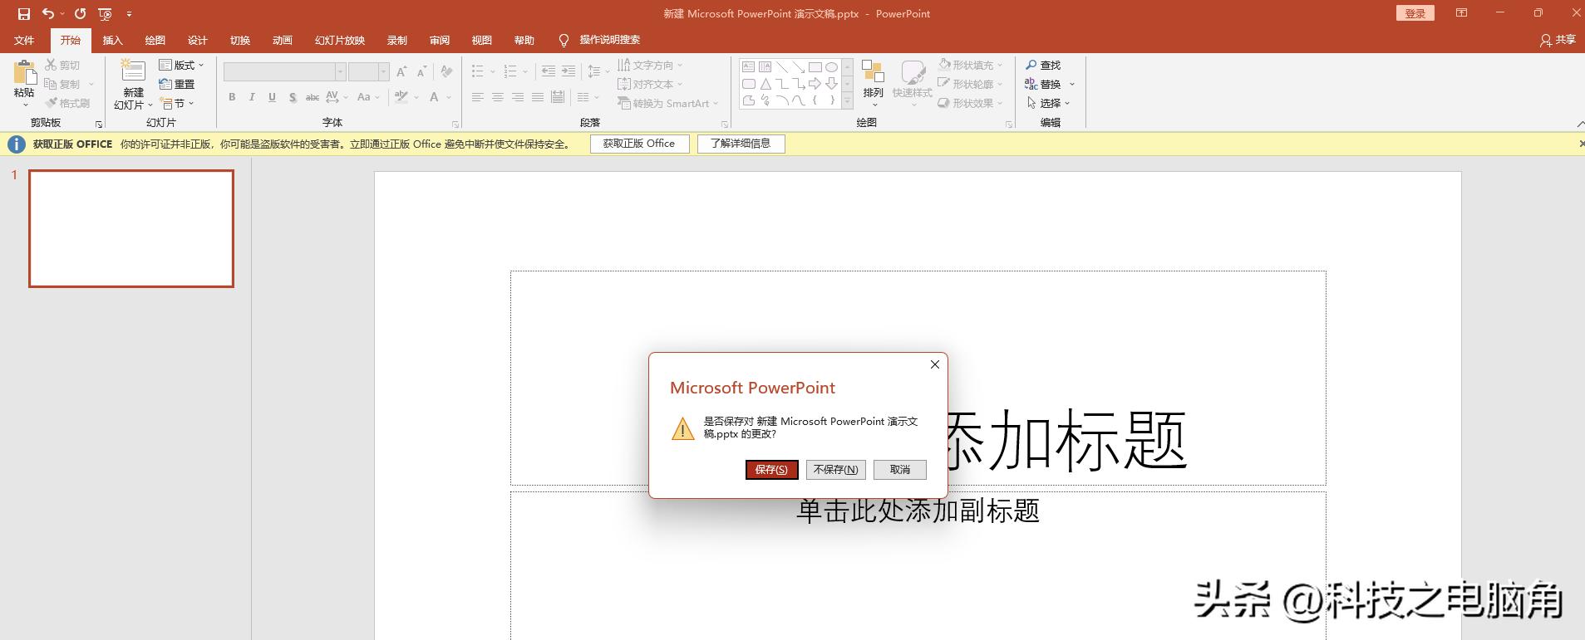Click Cancel button in the dialog
1585x640 pixels.
[x=900, y=470]
